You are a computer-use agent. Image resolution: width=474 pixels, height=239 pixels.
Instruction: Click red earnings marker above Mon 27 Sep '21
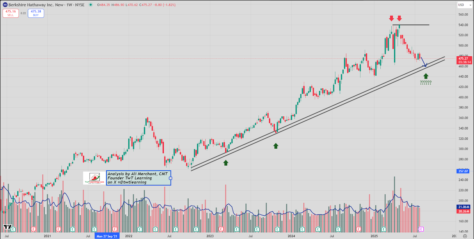[x=115, y=229]
